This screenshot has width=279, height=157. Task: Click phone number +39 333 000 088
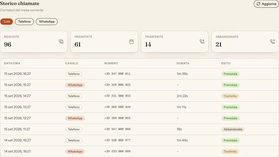click(x=118, y=151)
